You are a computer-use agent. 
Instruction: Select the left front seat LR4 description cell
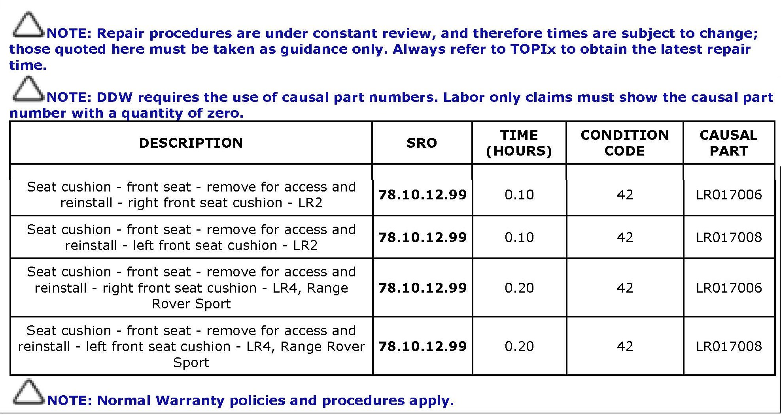[191, 346]
